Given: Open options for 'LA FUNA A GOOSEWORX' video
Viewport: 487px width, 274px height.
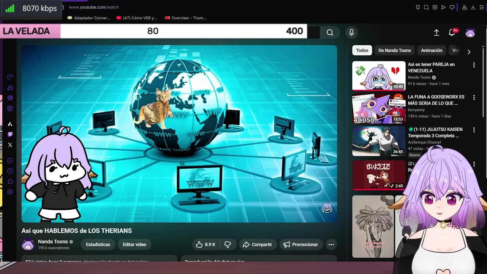Looking at the screenshot, I should 474,97.
